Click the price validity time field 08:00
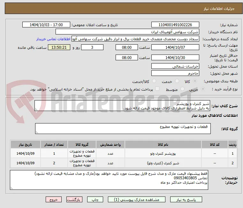This screenshot has width=243, height=208. coord(127,58)
